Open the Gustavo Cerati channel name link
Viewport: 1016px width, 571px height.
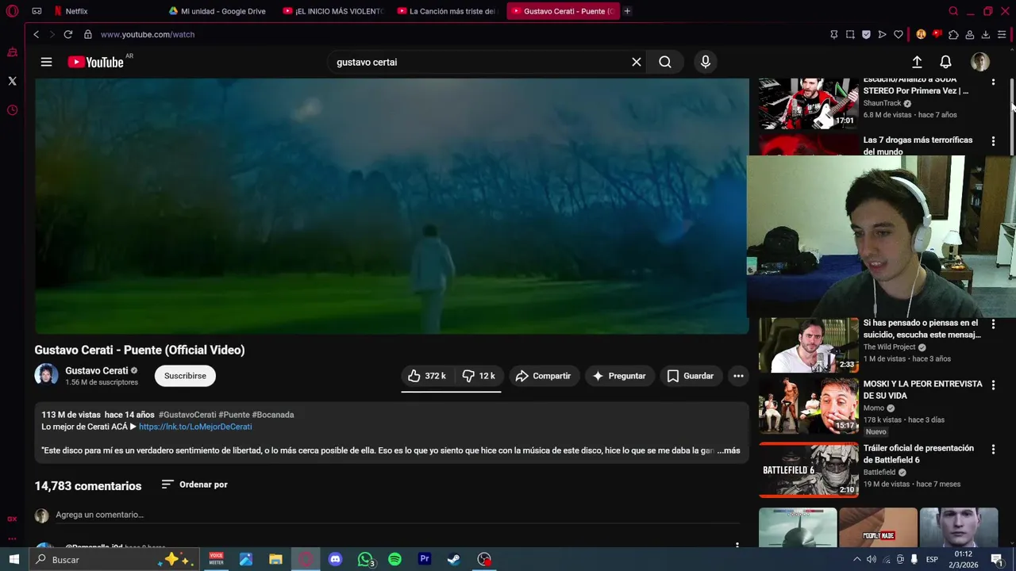point(96,370)
